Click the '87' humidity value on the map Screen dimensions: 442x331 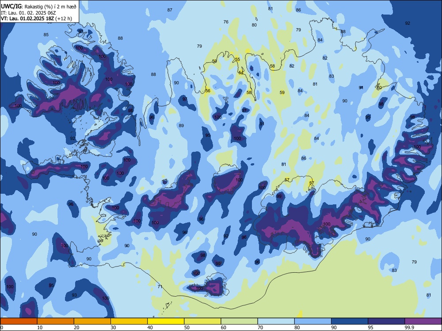[170, 10]
